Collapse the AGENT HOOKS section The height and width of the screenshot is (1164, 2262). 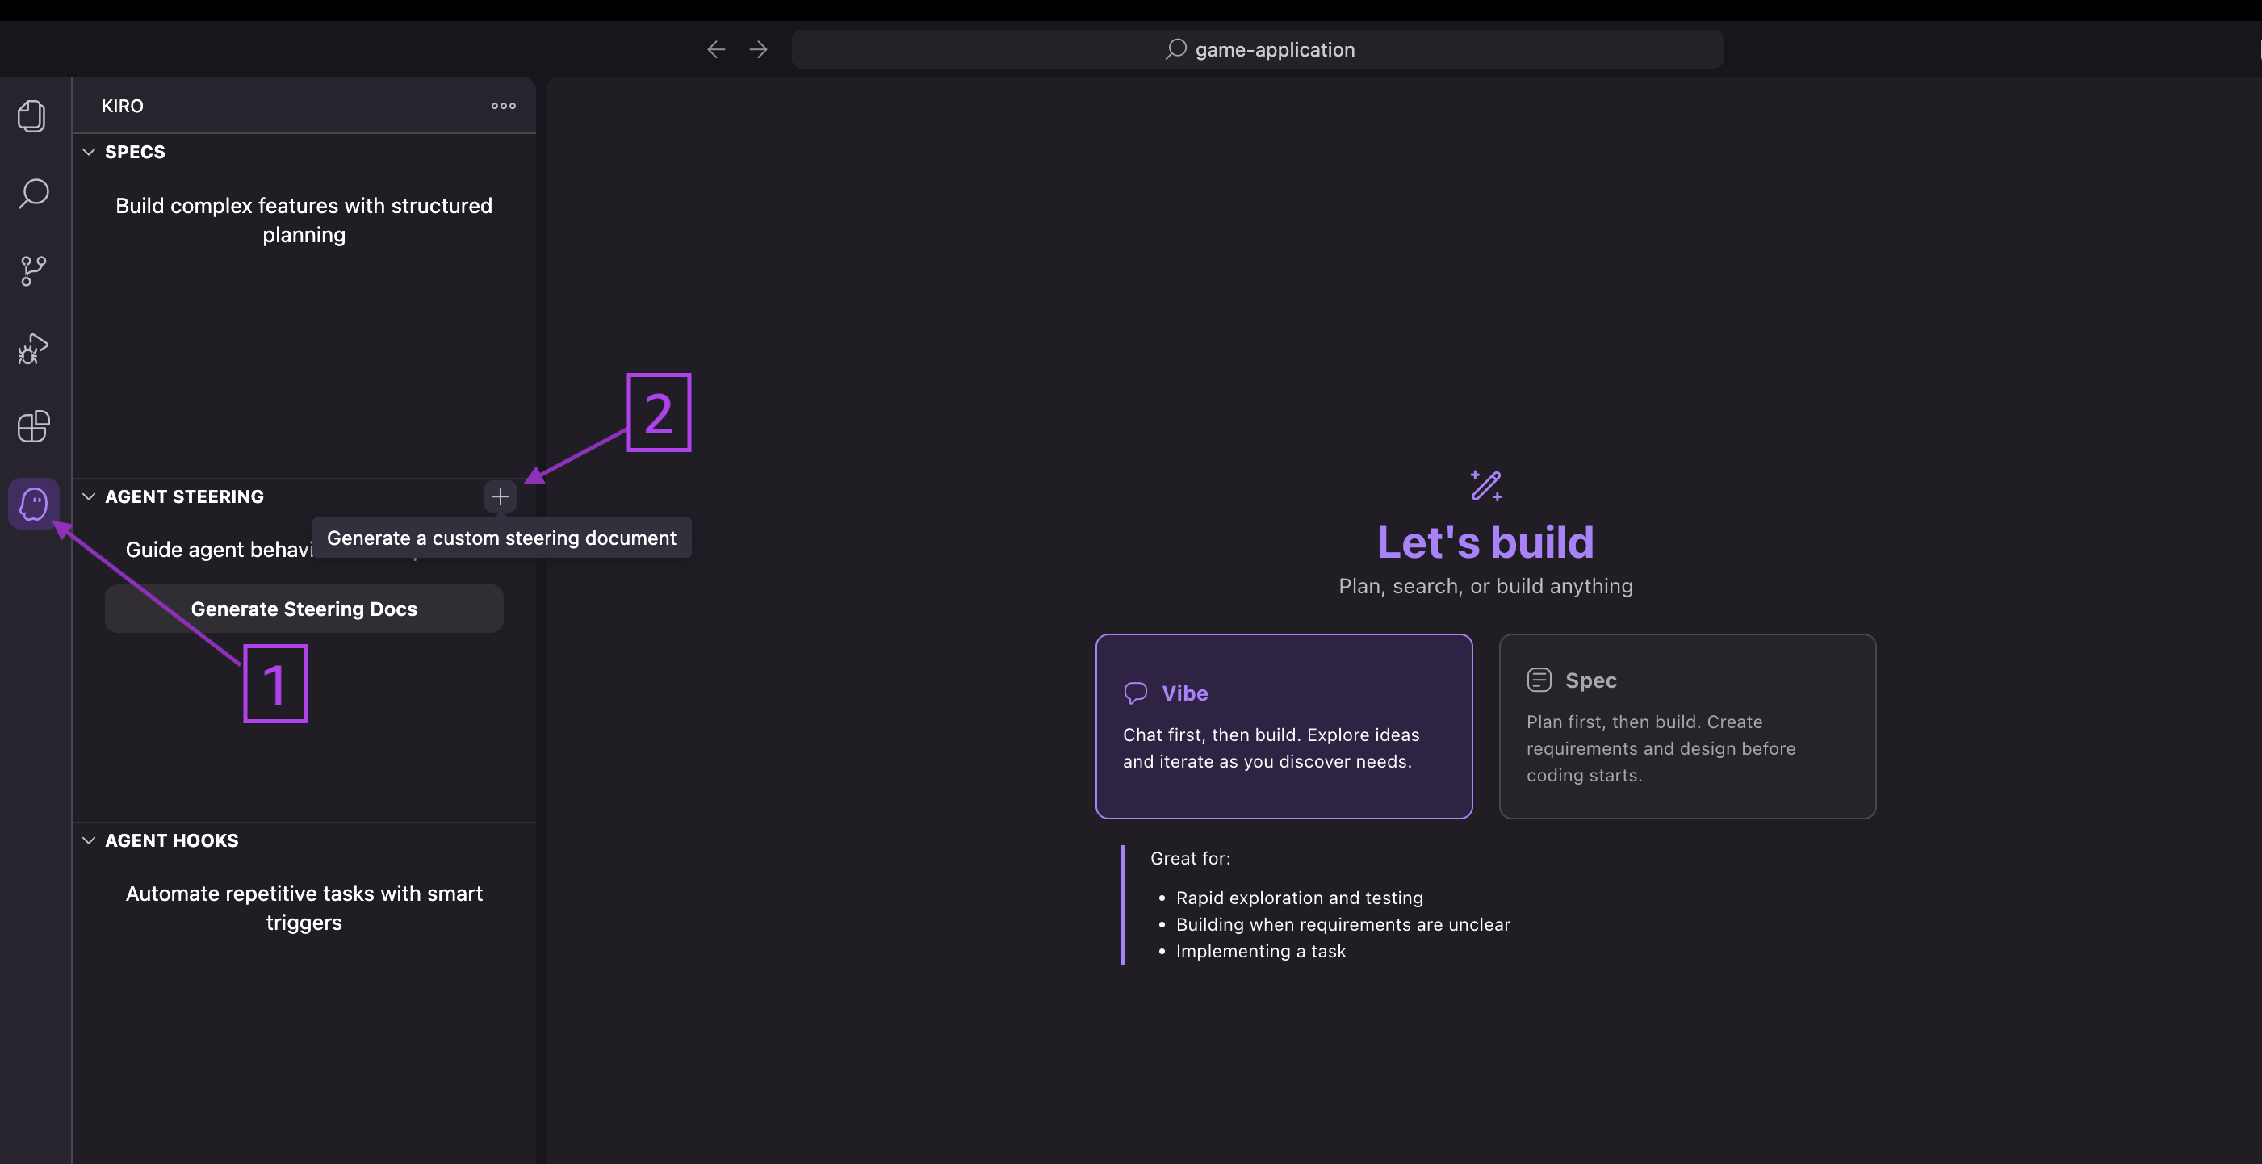click(89, 840)
